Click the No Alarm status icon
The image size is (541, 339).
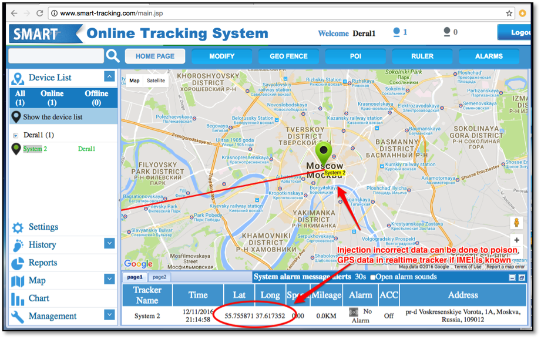(x=354, y=312)
